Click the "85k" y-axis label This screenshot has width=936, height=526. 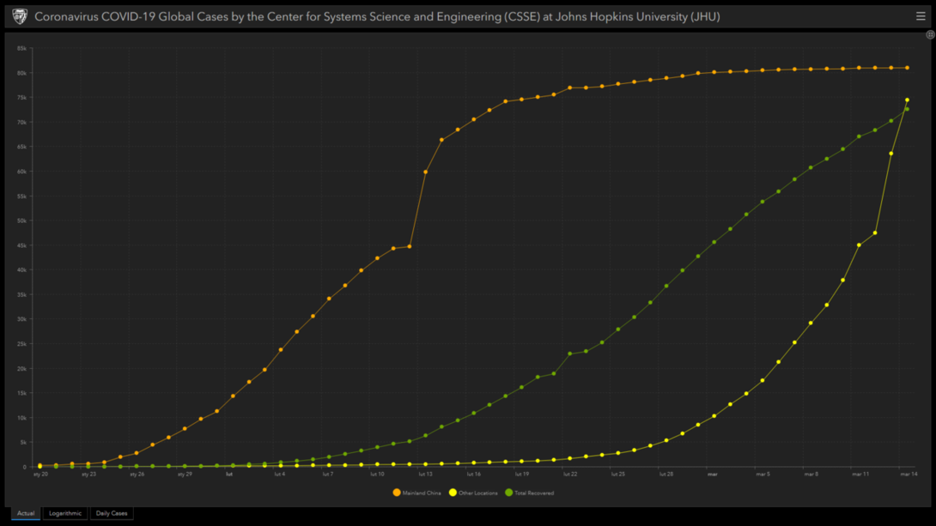(x=22, y=48)
